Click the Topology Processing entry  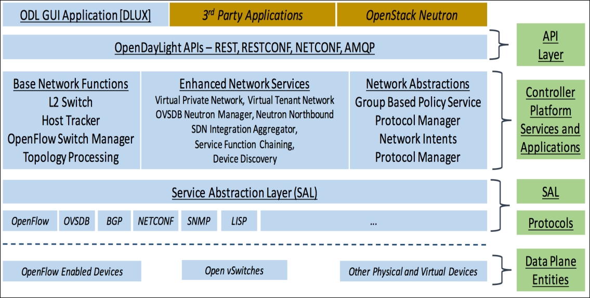(71, 157)
